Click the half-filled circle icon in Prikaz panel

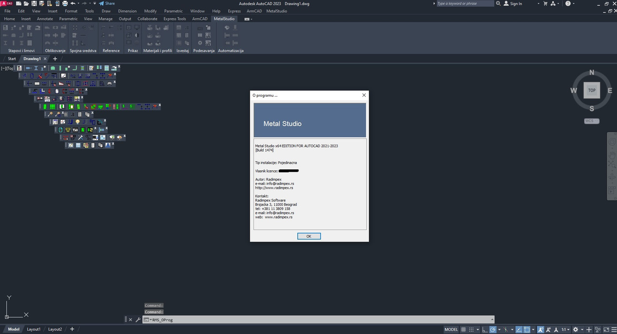click(137, 35)
